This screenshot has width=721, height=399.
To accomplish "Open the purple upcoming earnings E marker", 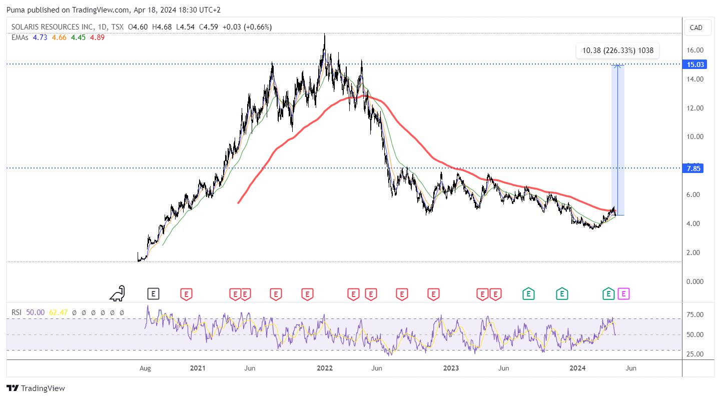I will pos(624,294).
